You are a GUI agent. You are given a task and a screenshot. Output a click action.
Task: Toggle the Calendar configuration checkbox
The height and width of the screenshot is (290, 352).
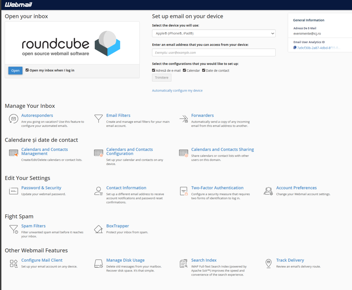point(184,71)
